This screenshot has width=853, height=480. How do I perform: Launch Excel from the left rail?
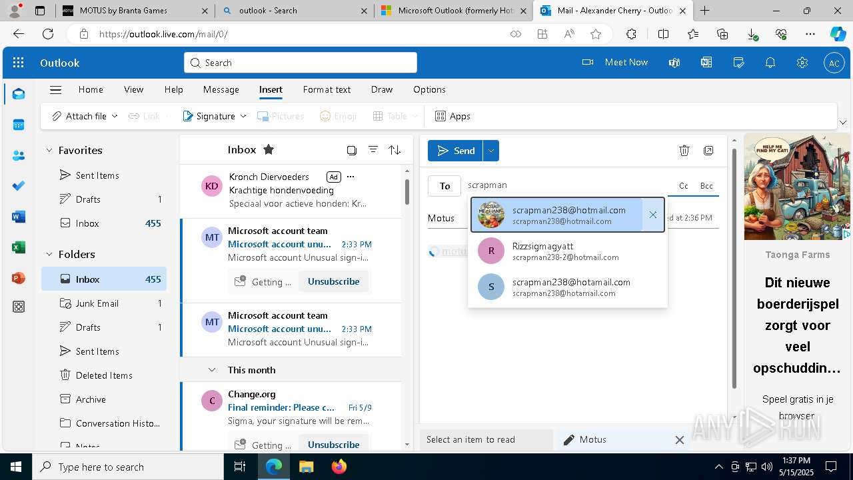(x=19, y=247)
